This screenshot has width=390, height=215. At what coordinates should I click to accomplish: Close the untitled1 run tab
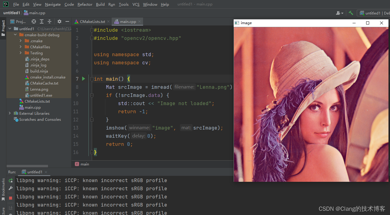(46, 172)
